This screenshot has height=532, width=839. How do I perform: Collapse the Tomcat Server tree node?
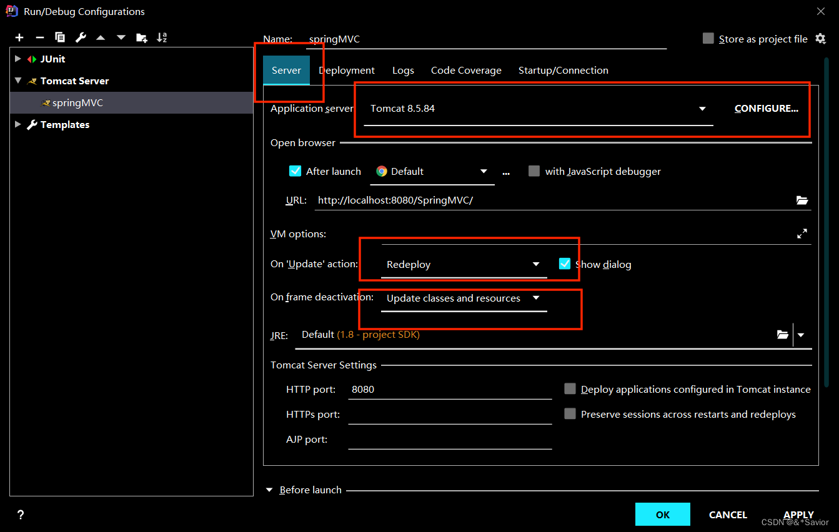pyautogui.click(x=17, y=81)
